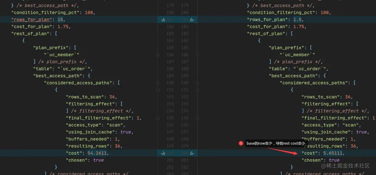Screen dimensions: 376x175
Task: Click "access_type": "scan" in right pane
Action: coord(331,125)
